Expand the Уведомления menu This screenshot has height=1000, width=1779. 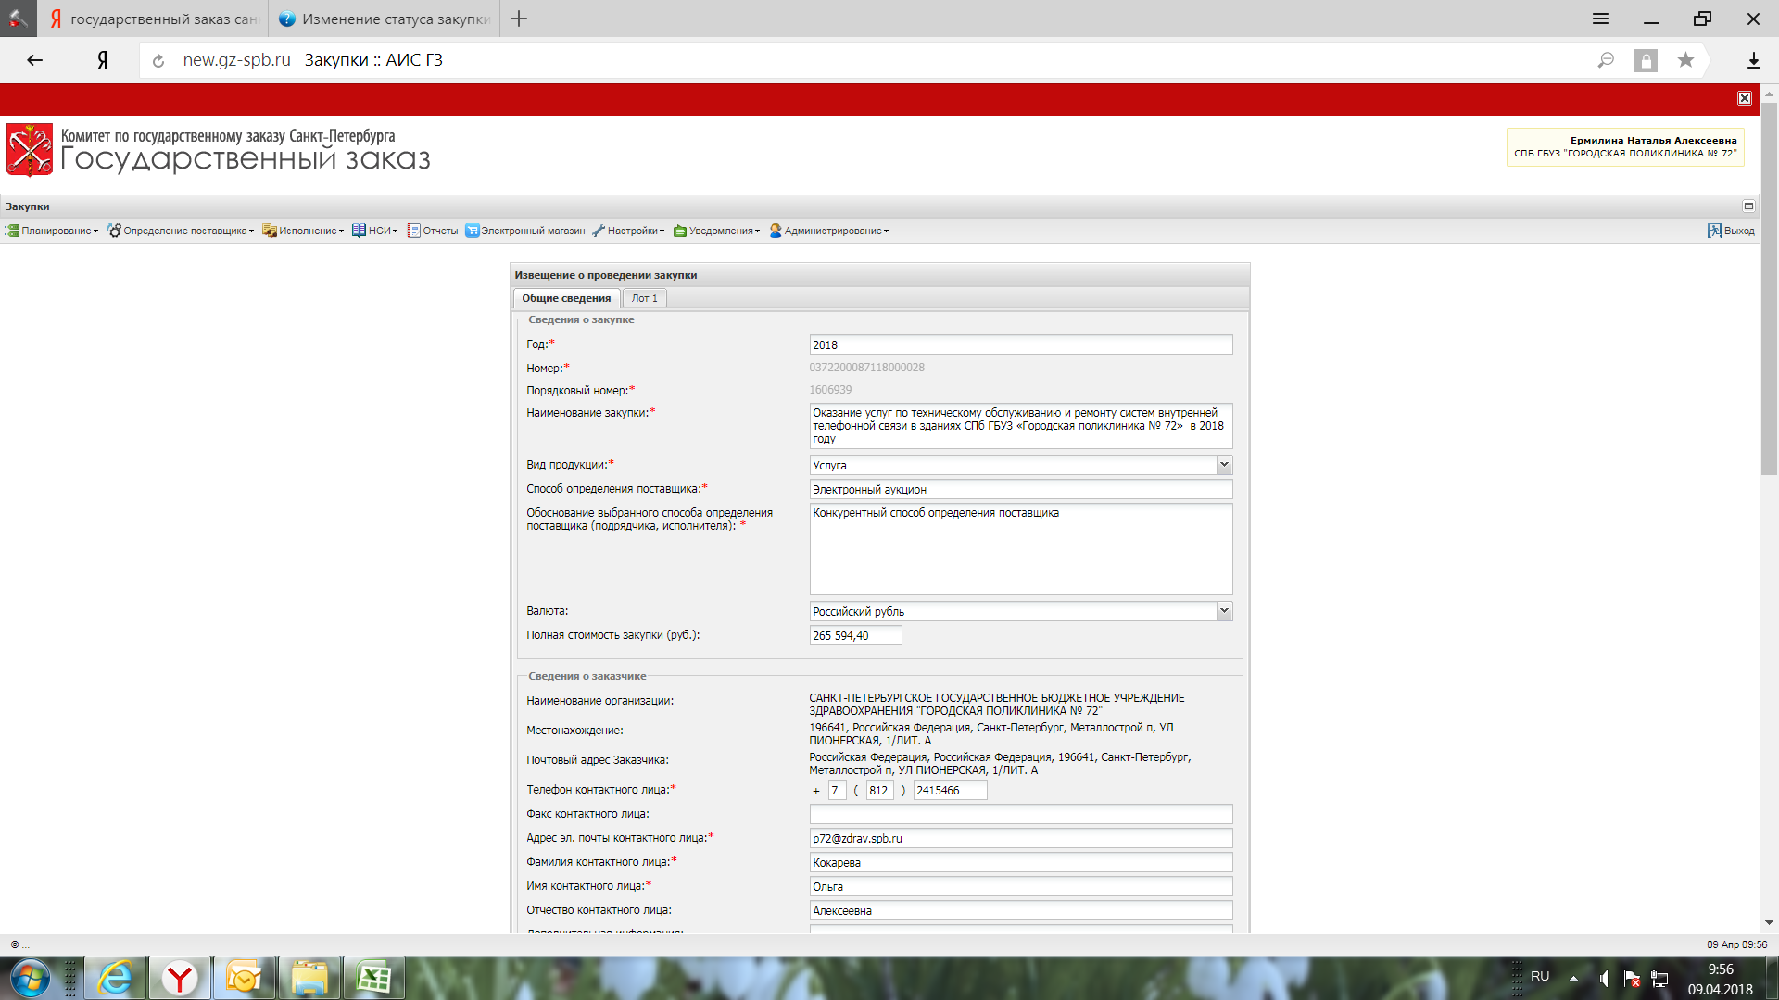[x=716, y=231]
